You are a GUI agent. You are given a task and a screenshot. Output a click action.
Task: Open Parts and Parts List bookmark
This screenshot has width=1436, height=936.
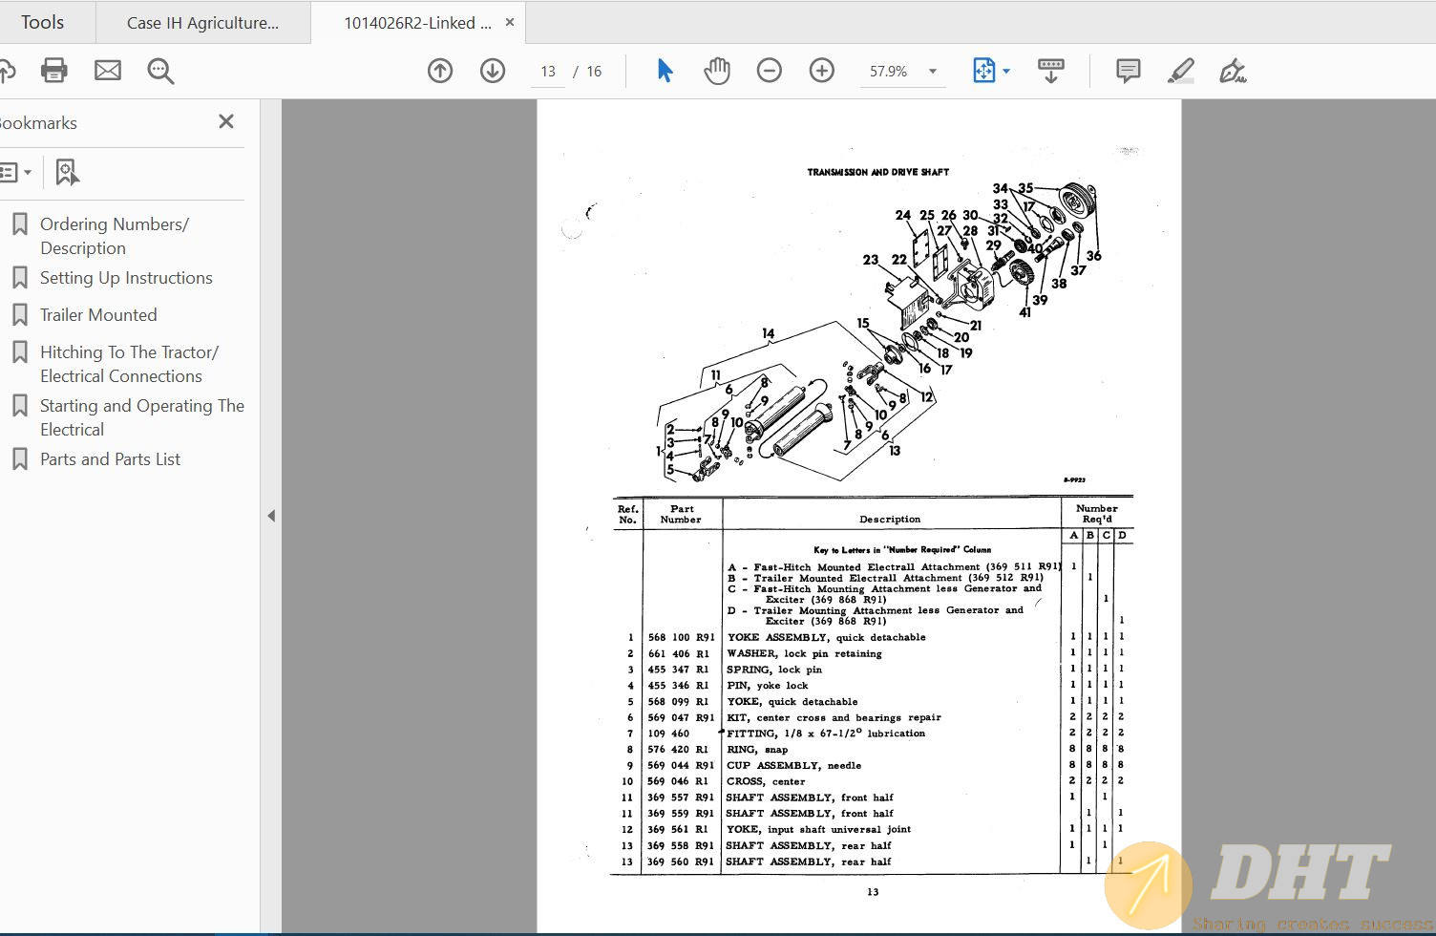[x=110, y=459]
